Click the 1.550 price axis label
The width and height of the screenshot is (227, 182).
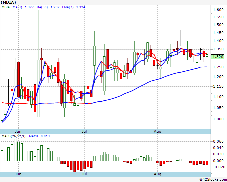coord(218,17)
